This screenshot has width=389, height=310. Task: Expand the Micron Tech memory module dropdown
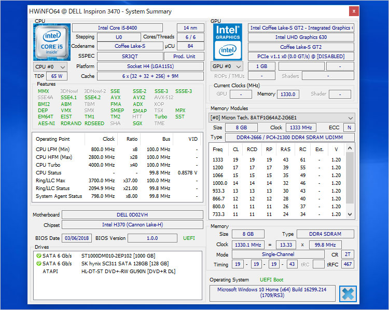tap(282, 118)
